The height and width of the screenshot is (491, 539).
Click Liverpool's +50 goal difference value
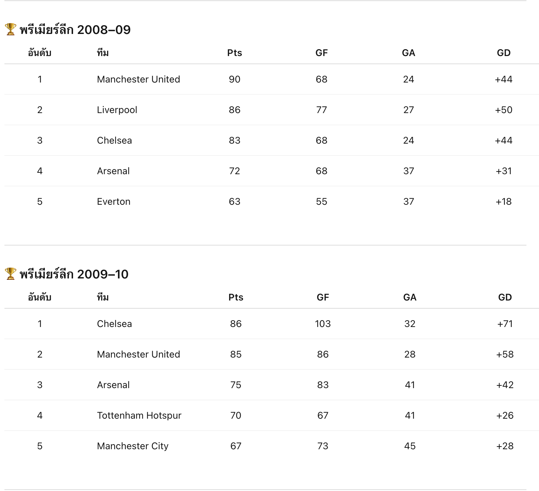(x=503, y=110)
